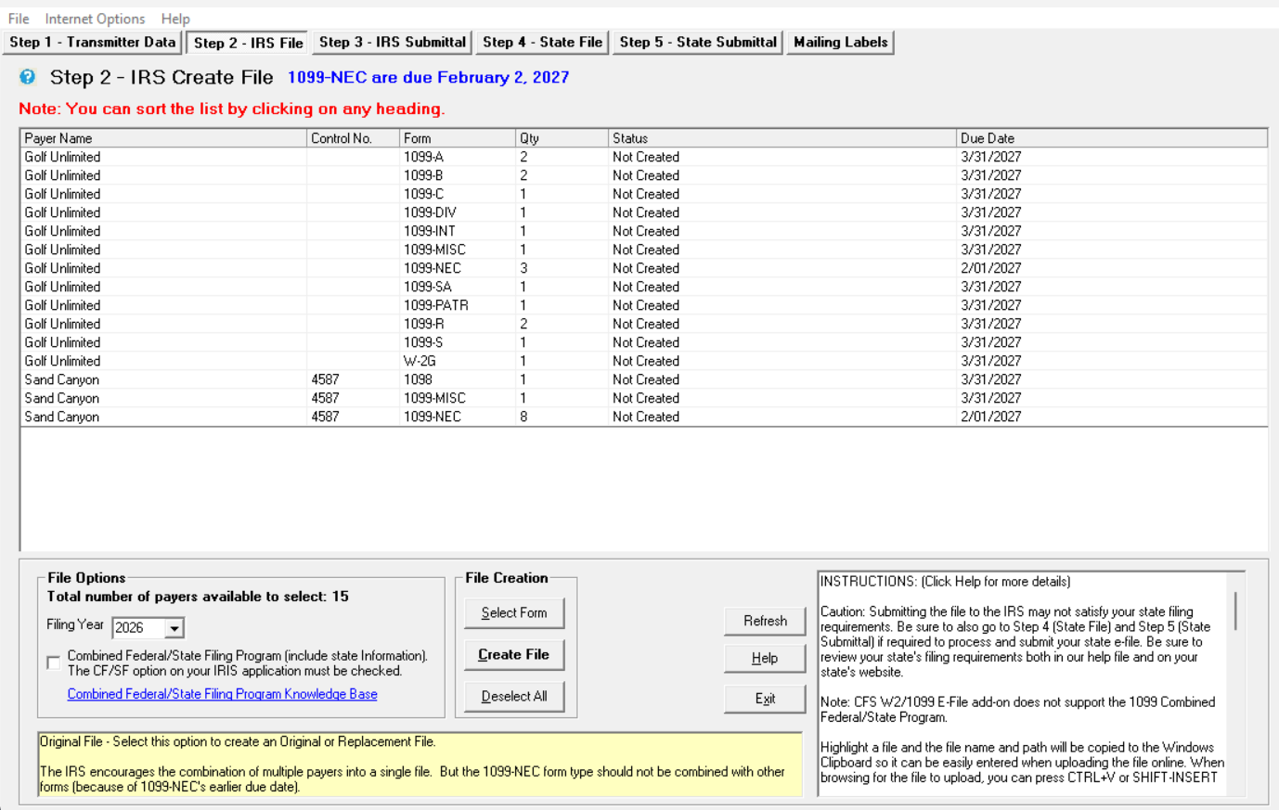Click the Refresh button

765,621
